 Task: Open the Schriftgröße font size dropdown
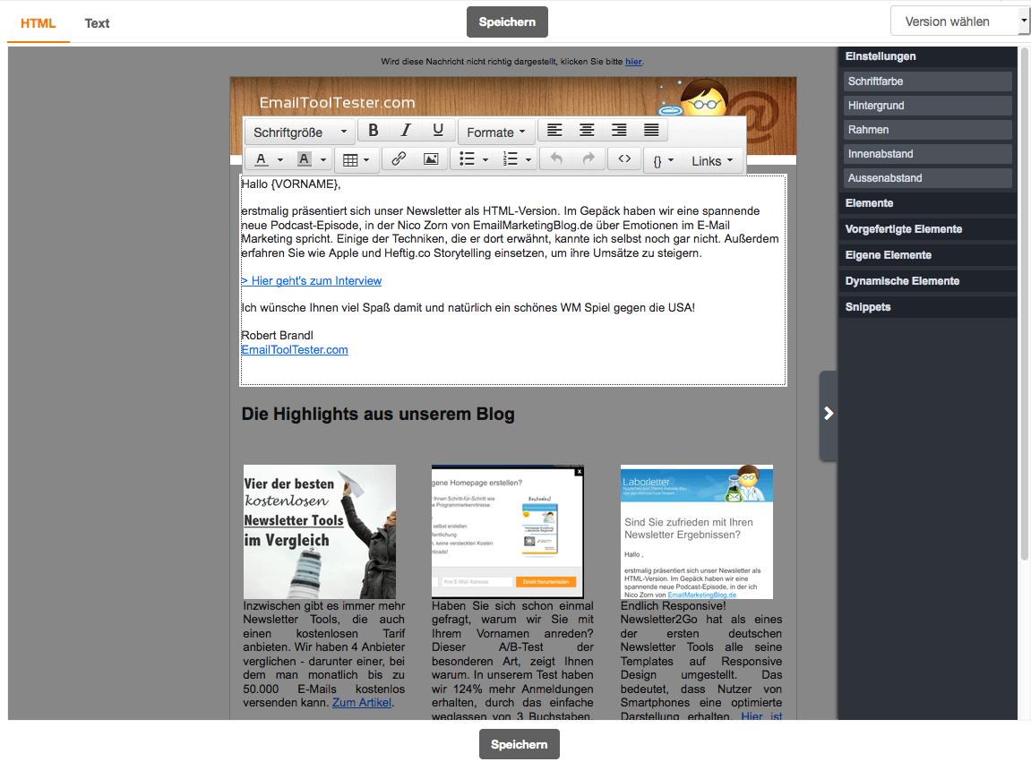tap(299, 132)
